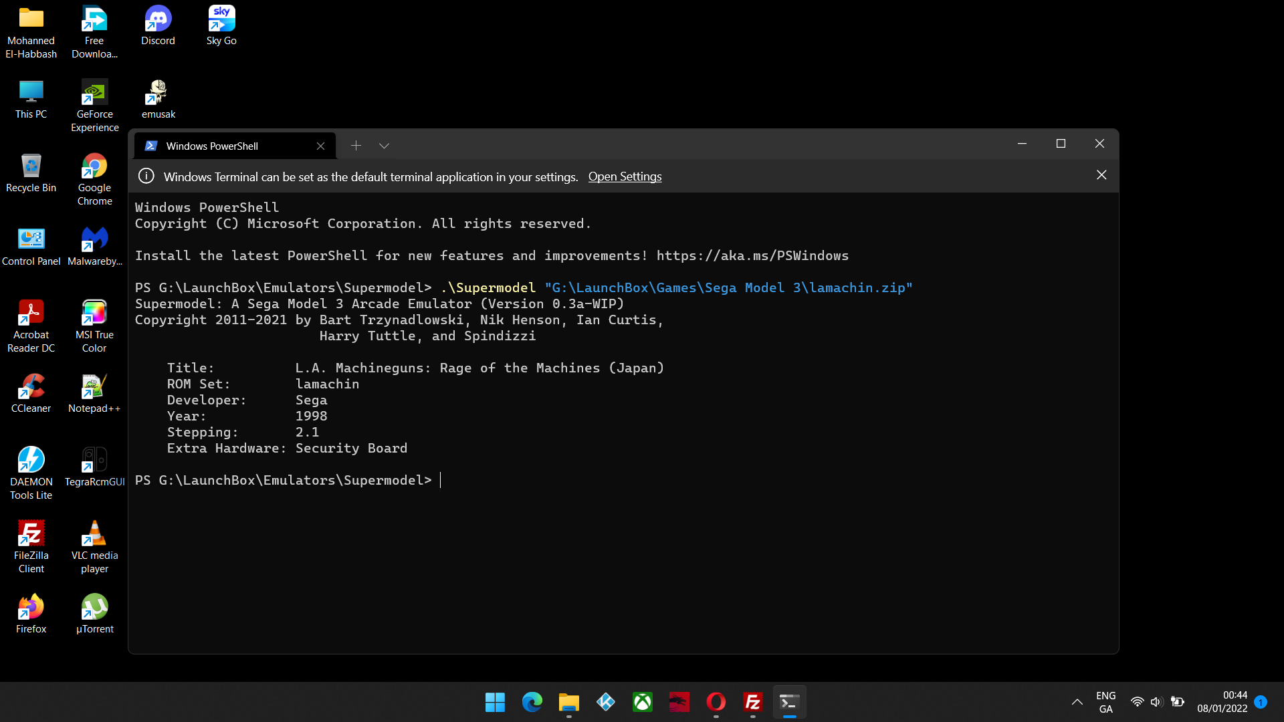This screenshot has height=722, width=1284.
Task: Click the https://aka.ms/PSWindows URL text
Action: (752, 256)
